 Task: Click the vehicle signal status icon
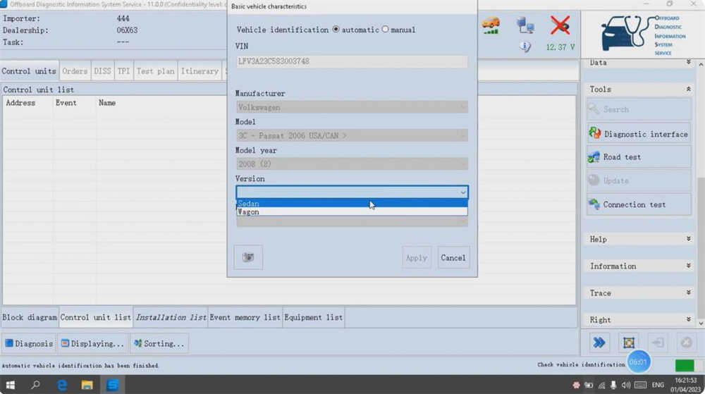point(491,25)
